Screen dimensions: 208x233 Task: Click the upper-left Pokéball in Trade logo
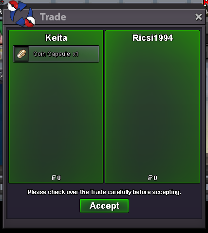[x=13, y=6]
